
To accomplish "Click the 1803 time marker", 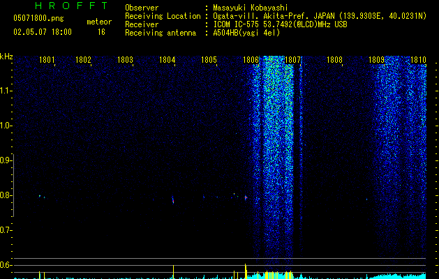I will point(125,60).
